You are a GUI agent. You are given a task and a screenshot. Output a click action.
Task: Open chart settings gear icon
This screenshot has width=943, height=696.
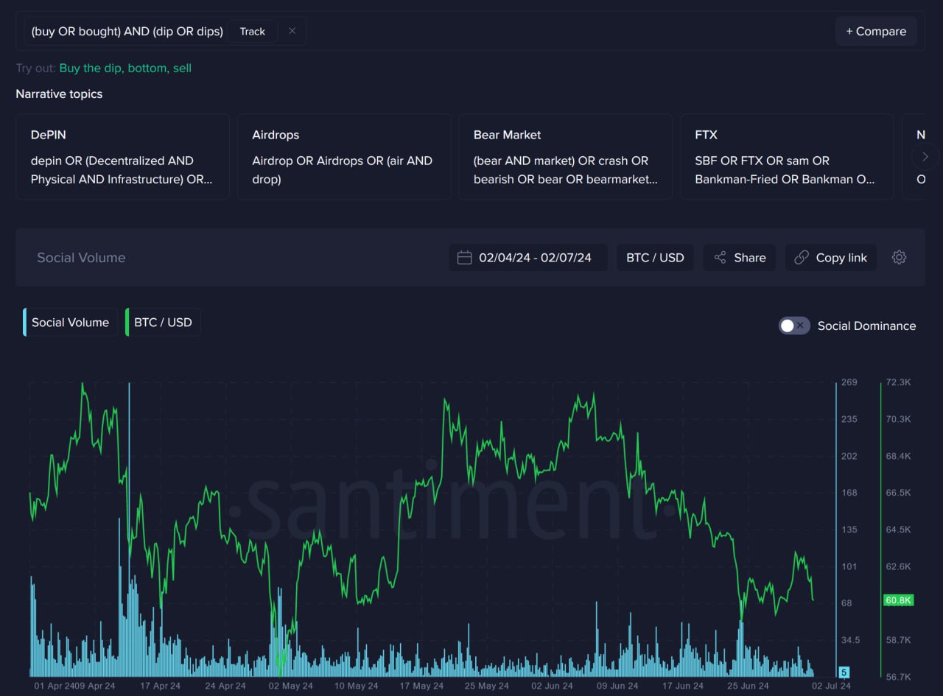click(x=899, y=257)
